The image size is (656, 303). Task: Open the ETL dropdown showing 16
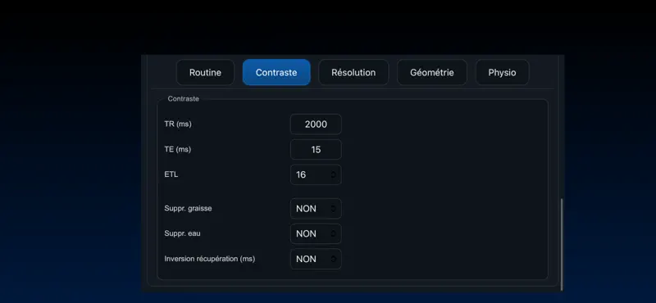316,174
